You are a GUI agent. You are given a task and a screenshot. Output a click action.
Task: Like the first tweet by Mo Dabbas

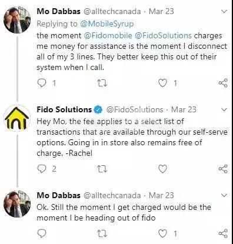[162, 83]
